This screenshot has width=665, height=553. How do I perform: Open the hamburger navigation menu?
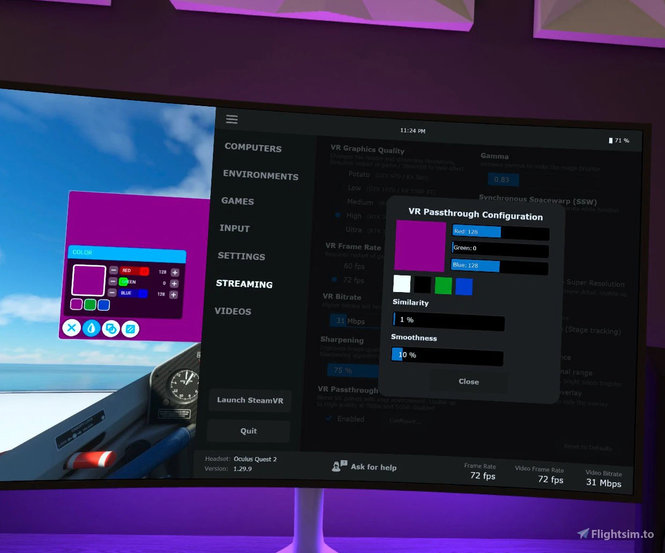(232, 119)
